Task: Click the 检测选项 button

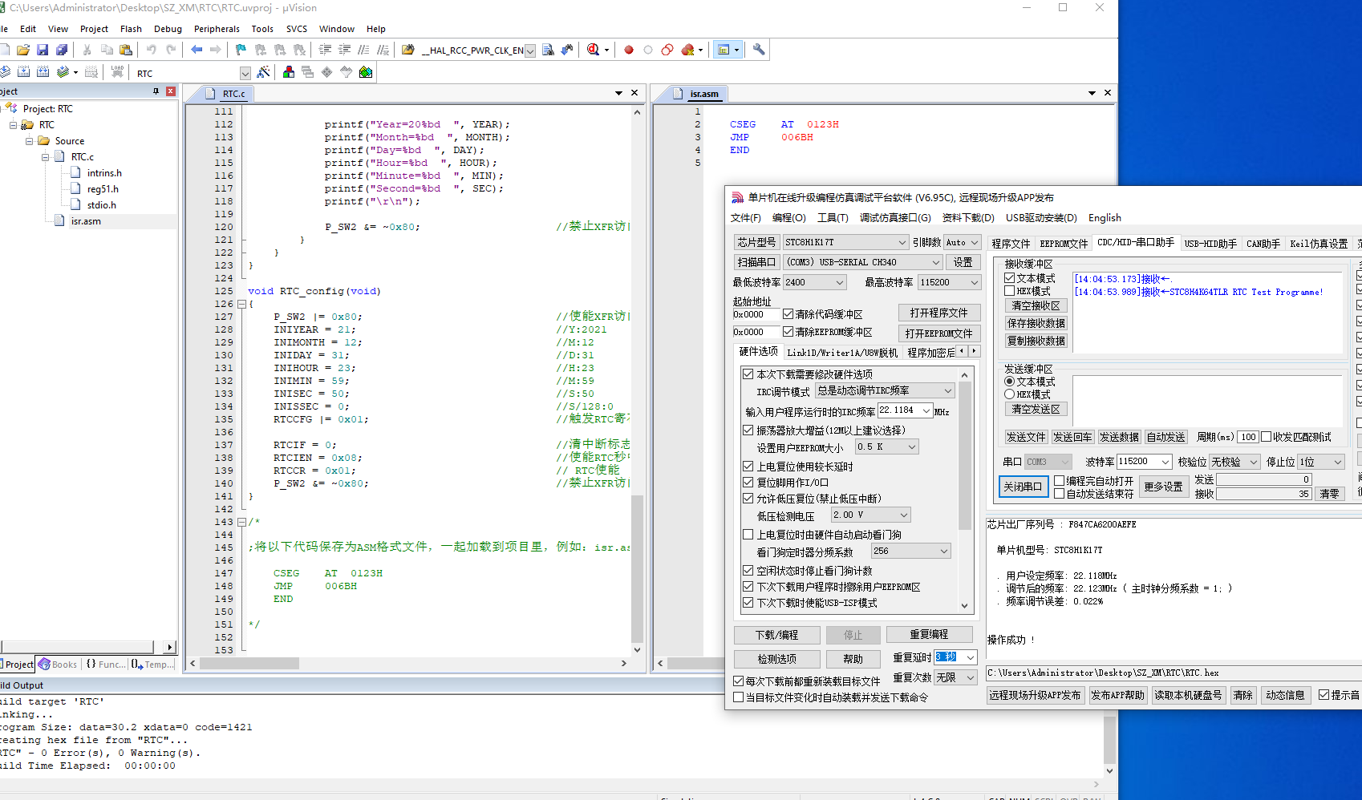Action: (x=776, y=659)
